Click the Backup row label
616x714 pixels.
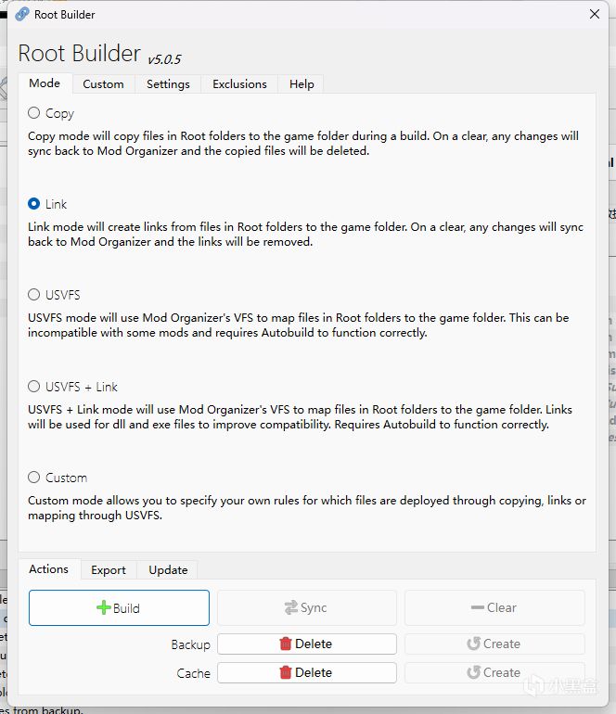(190, 644)
